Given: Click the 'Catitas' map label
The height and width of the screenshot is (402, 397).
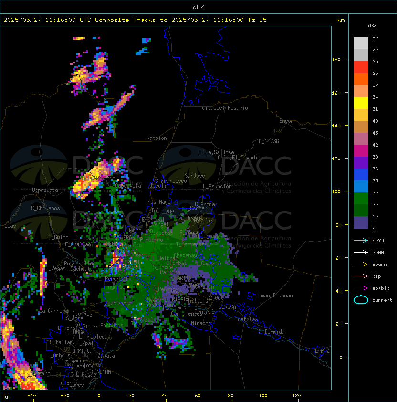Looking at the screenshot, I should 248,319.
